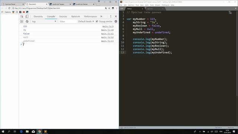Open the apps grid bookmark icon
Viewport: 238px width, 134px height.
(2, 12)
